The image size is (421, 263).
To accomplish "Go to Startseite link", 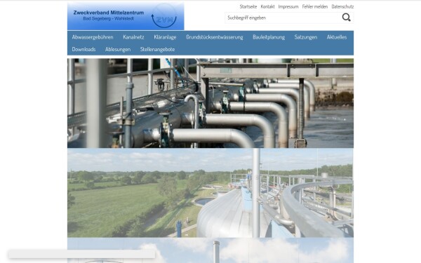I will tap(248, 6).
